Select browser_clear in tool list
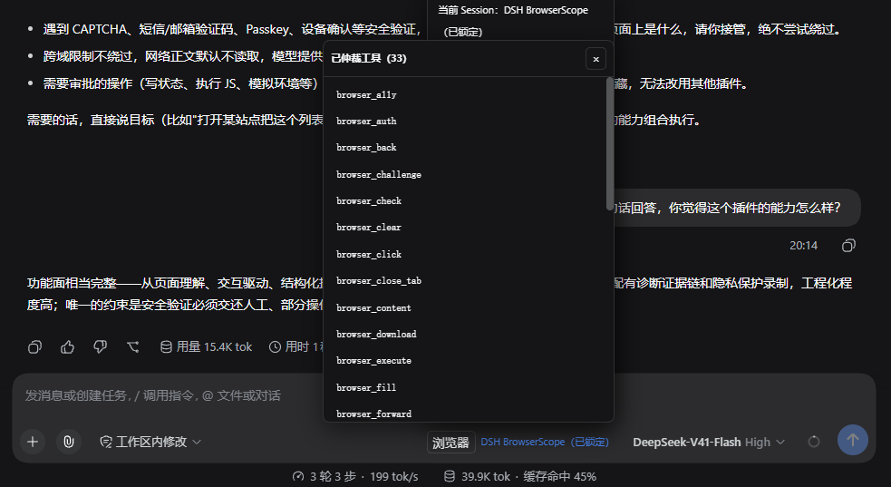 pyautogui.click(x=369, y=228)
